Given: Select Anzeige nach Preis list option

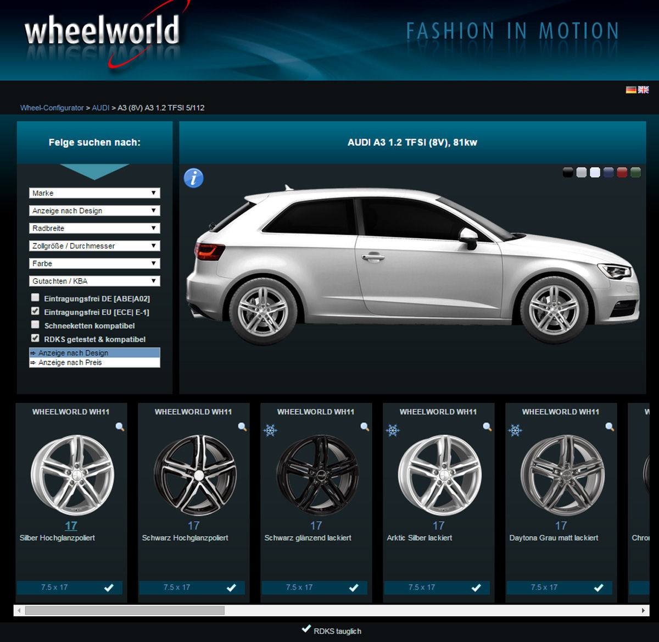Looking at the screenshot, I should (94, 363).
